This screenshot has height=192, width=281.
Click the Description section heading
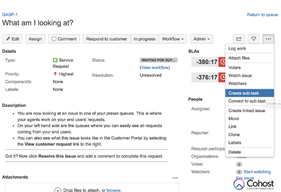coord(14,105)
